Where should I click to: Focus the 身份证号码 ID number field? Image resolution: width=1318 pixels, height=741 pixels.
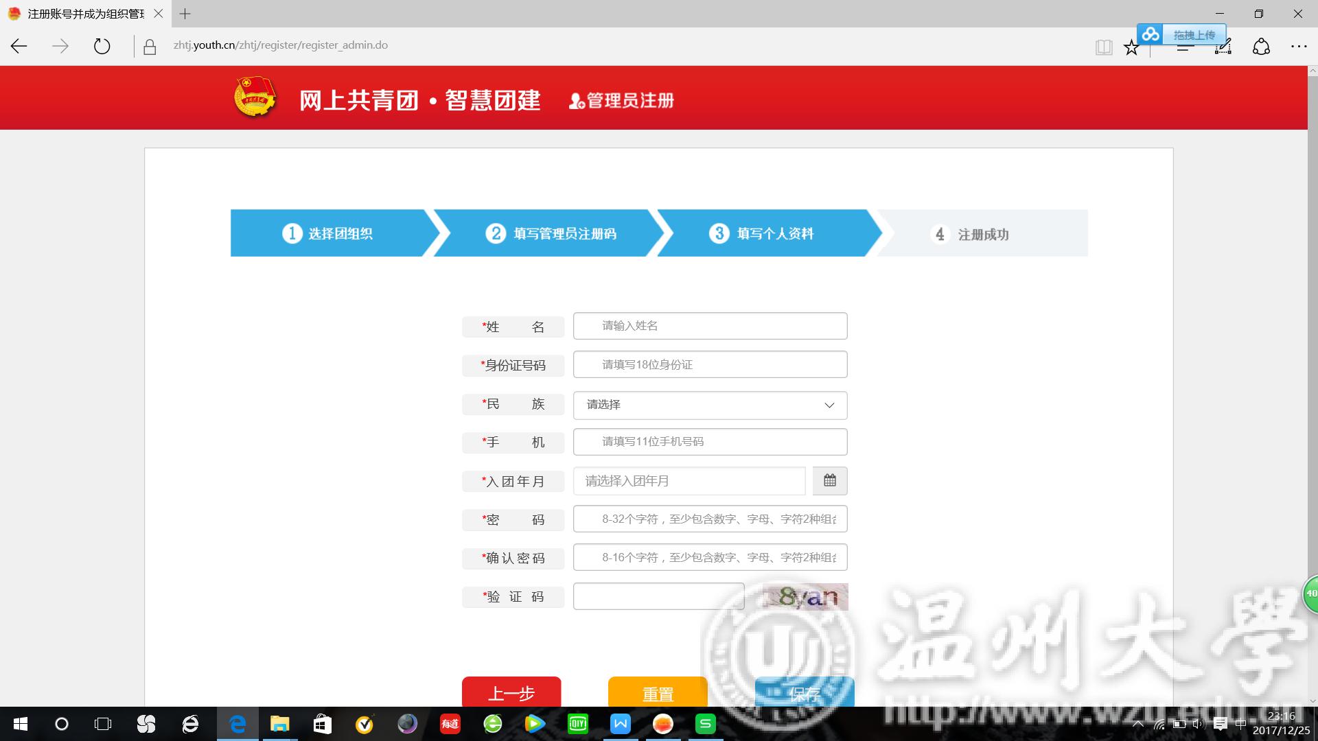[x=710, y=364]
